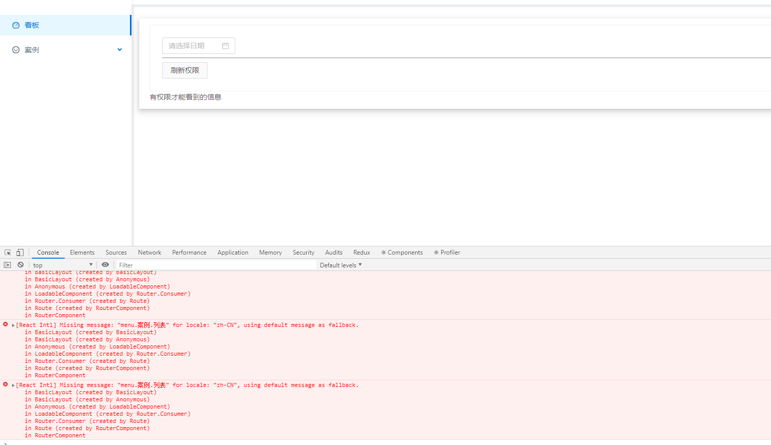Focus the console Filter input

pos(216,265)
